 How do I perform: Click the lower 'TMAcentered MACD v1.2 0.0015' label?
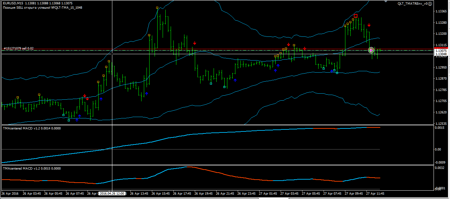click(32, 168)
